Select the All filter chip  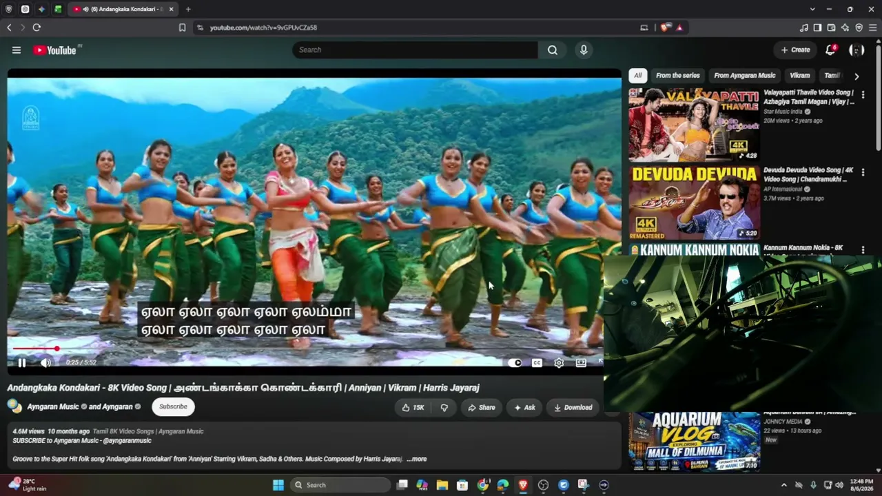(638, 76)
